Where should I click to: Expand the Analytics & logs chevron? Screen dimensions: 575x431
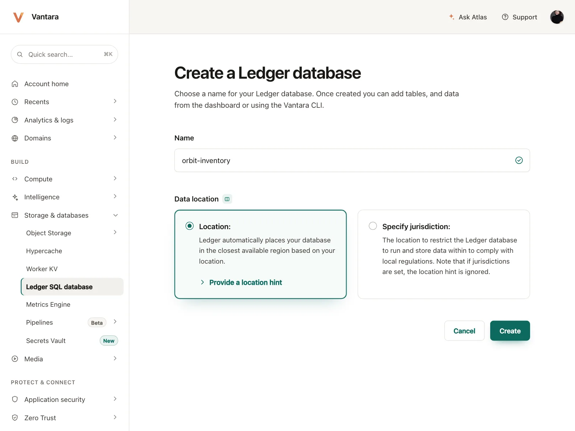coord(115,120)
